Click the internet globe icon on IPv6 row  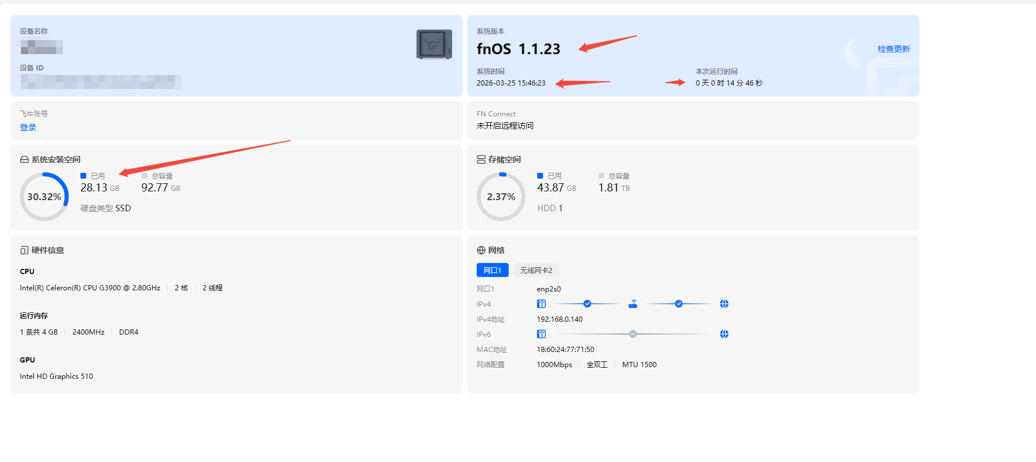[724, 334]
